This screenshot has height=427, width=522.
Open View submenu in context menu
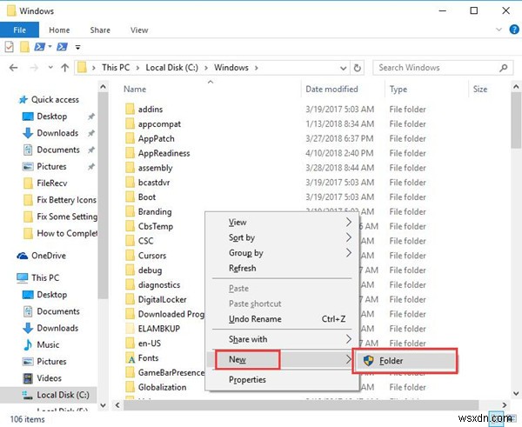coord(282,222)
